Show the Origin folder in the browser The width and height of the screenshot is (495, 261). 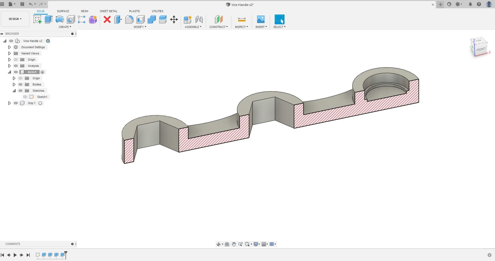click(16, 59)
